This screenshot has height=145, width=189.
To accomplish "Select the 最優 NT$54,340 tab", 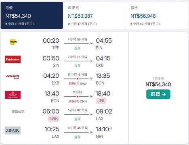I will pyautogui.click(x=32, y=15).
